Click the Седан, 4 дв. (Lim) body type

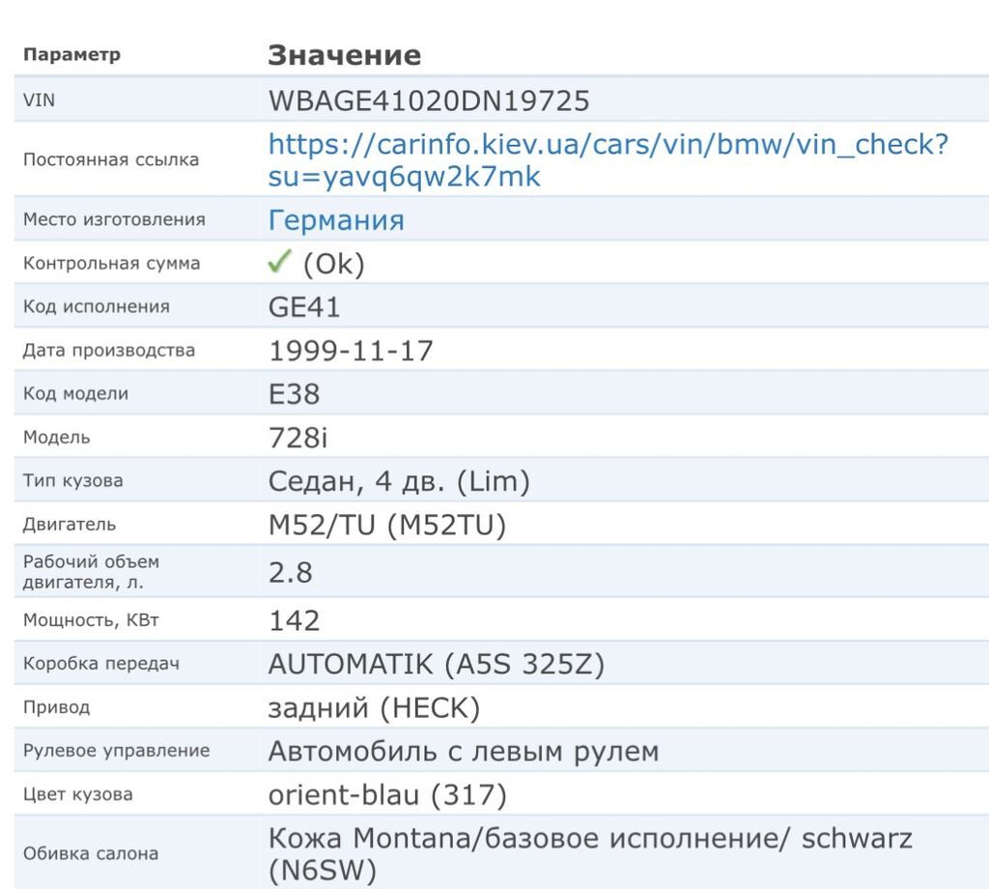click(399, 481)
